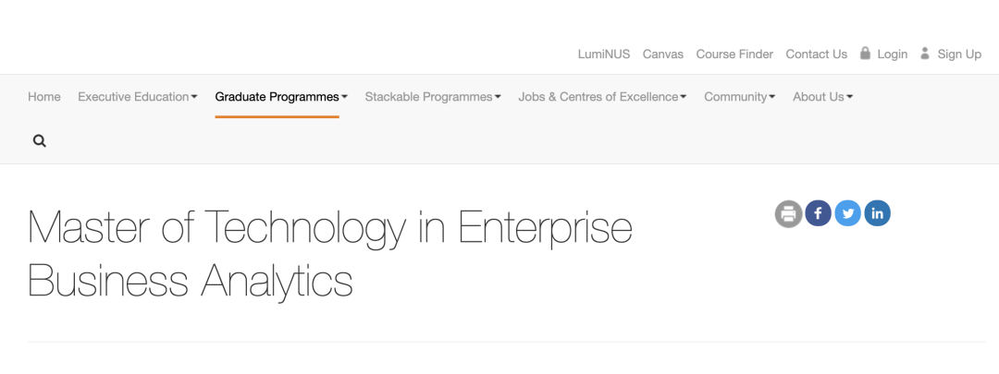Share page via LinkedIn icon
This screenshot has height=374, width=999.
click(x=877, y=214)
